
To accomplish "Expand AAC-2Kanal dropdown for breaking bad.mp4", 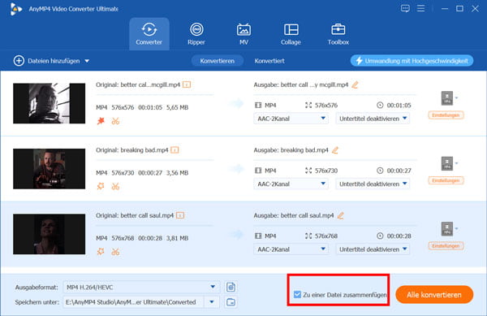I will point(291,184).
